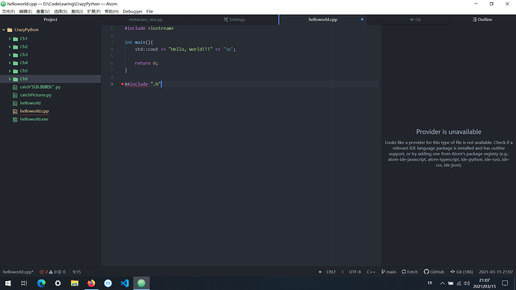Click the Ch1 folder icon
Viewport: 516px width, 290px height.
pos(16,39)
